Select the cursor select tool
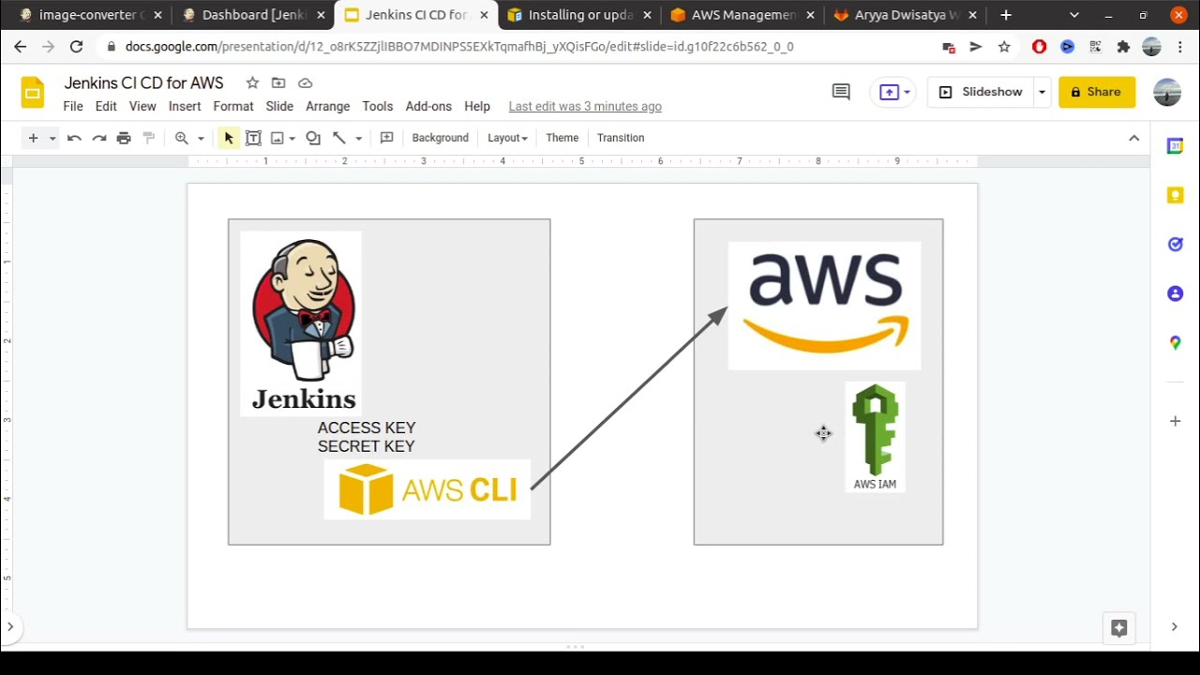 [x=229, y=138]
